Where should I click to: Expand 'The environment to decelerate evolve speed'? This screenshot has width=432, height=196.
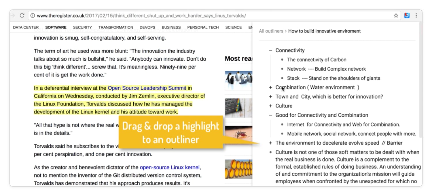(270, 143)
